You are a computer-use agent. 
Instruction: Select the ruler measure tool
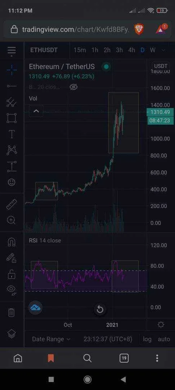12,204
